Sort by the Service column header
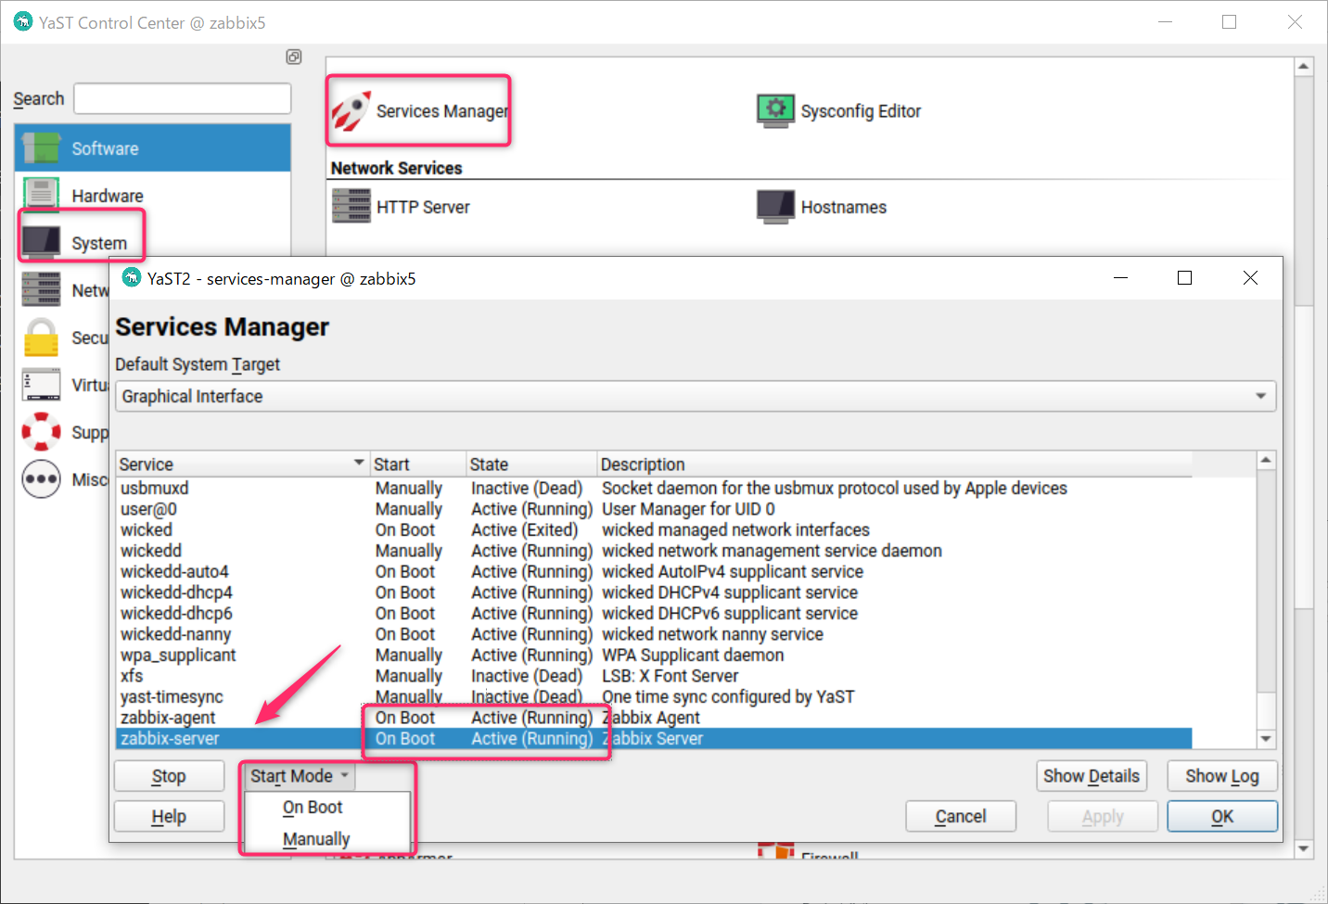 tap(242, 464)
